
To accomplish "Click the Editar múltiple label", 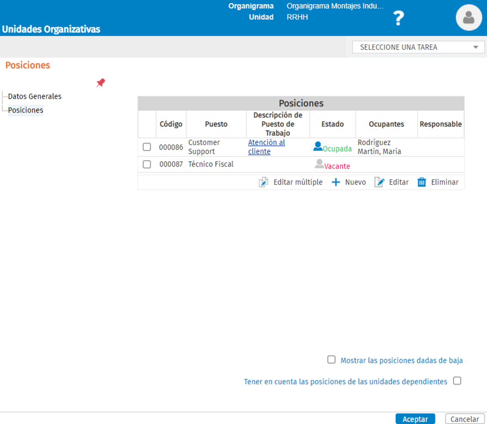I will tap(298, 182).
